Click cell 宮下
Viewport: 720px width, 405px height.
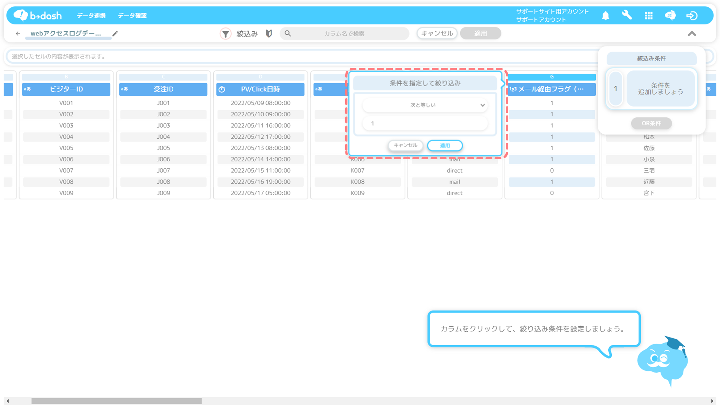coord(649,193)
